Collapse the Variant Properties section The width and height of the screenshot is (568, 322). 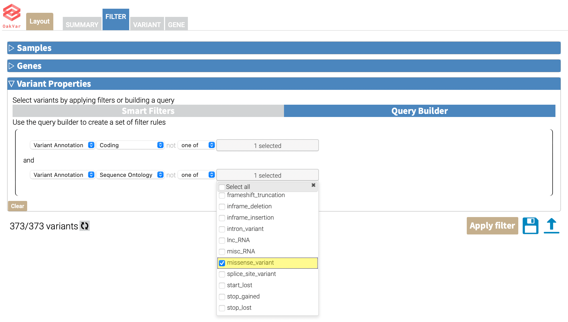pos(11,84)
